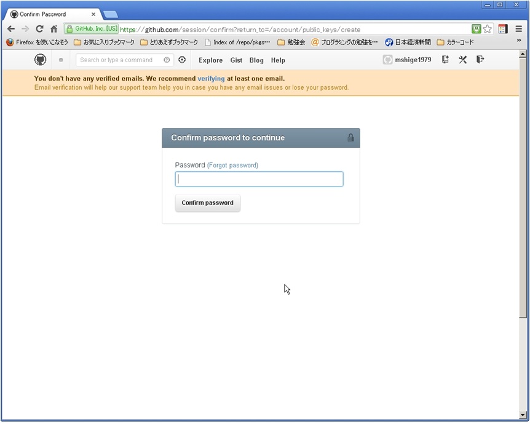Screen dimensions: 530x424
Task: Click green extension icon in address bar
Action: pos(477,29)
